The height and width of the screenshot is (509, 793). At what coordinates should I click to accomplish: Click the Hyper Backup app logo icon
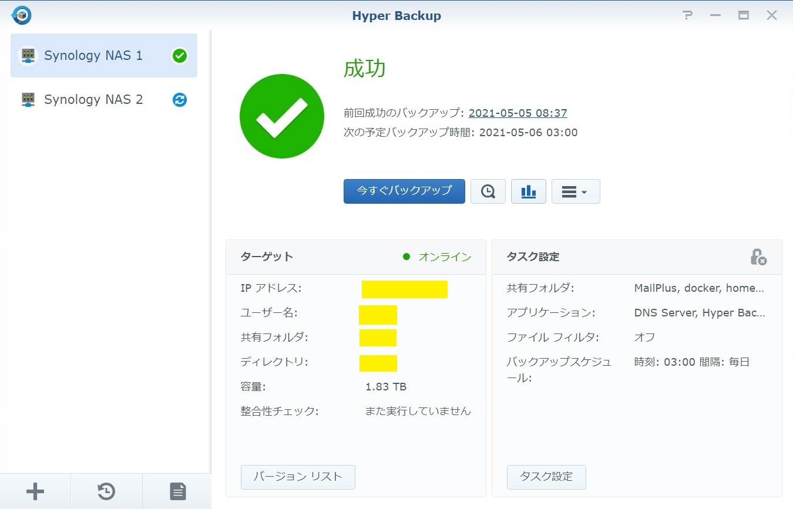pyautogui.click(x=21, y=15)
